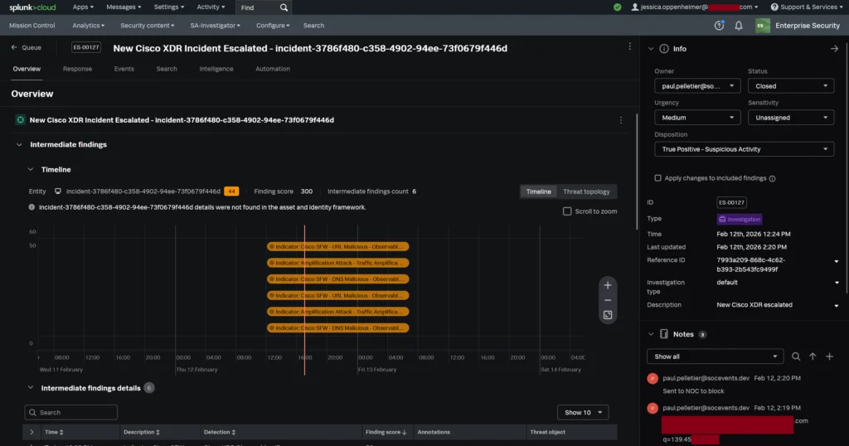
Task: Add a new note with plus icon
Action: (x=829, y=356)
